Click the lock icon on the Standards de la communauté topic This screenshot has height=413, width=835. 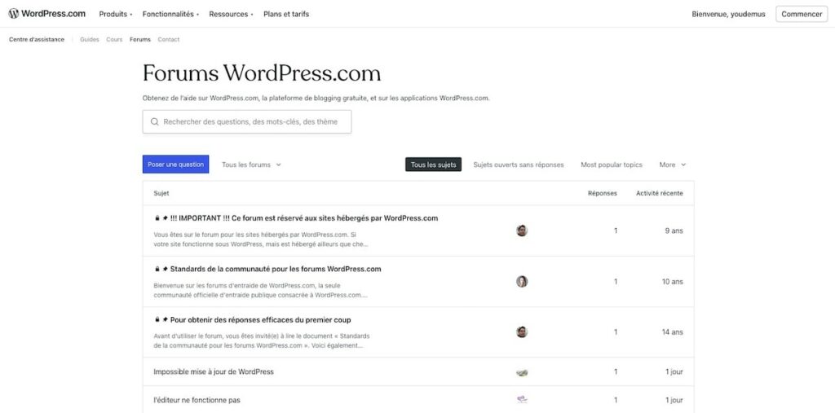point(157,270)
